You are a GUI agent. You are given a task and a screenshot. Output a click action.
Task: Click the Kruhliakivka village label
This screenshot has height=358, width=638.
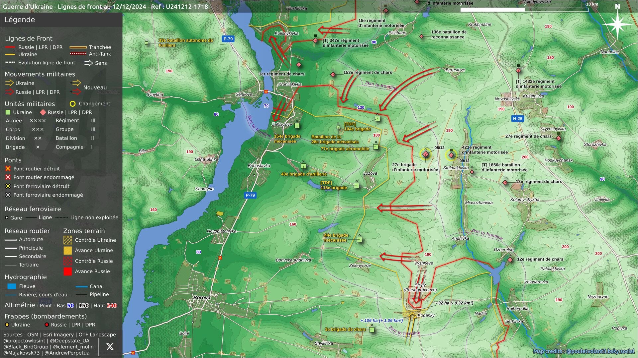(290, 84)
